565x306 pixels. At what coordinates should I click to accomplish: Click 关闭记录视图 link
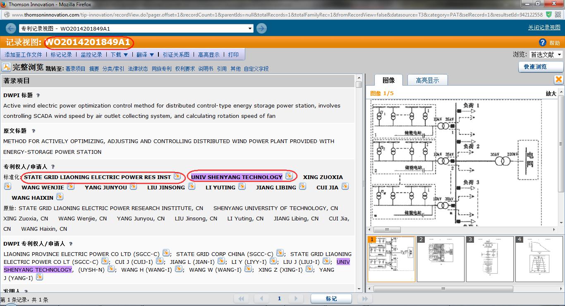[544, 27]
